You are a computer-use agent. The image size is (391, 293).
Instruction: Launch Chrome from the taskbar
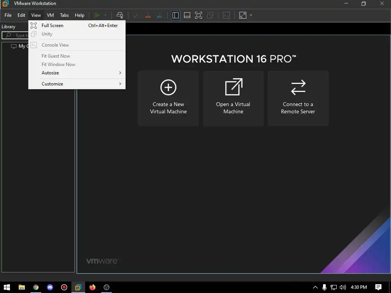36,287
